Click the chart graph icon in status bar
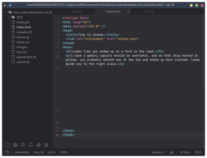This screenshot has width=207, height=158. (x=172, y=152)
